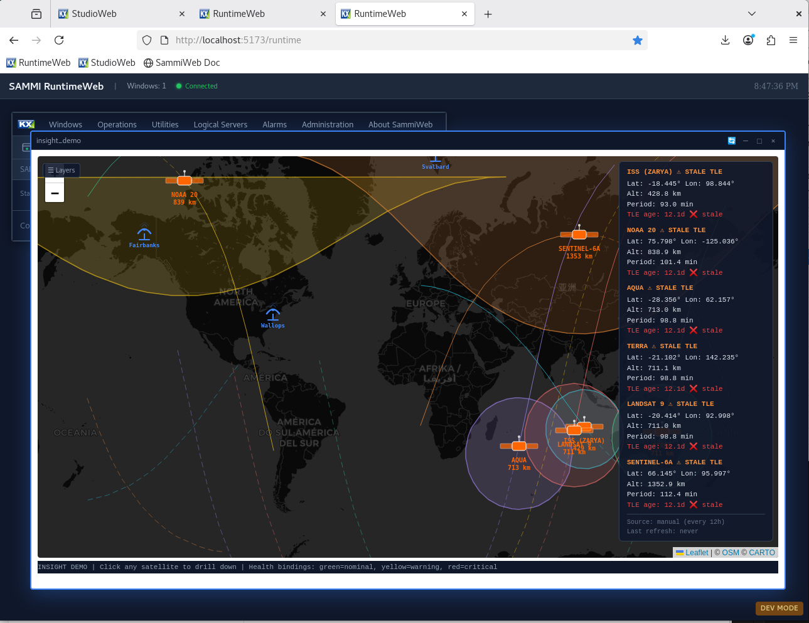809x623 pixels.
Task: Open the Firefox recent-tabs view icon
Action: coord(36,14)
